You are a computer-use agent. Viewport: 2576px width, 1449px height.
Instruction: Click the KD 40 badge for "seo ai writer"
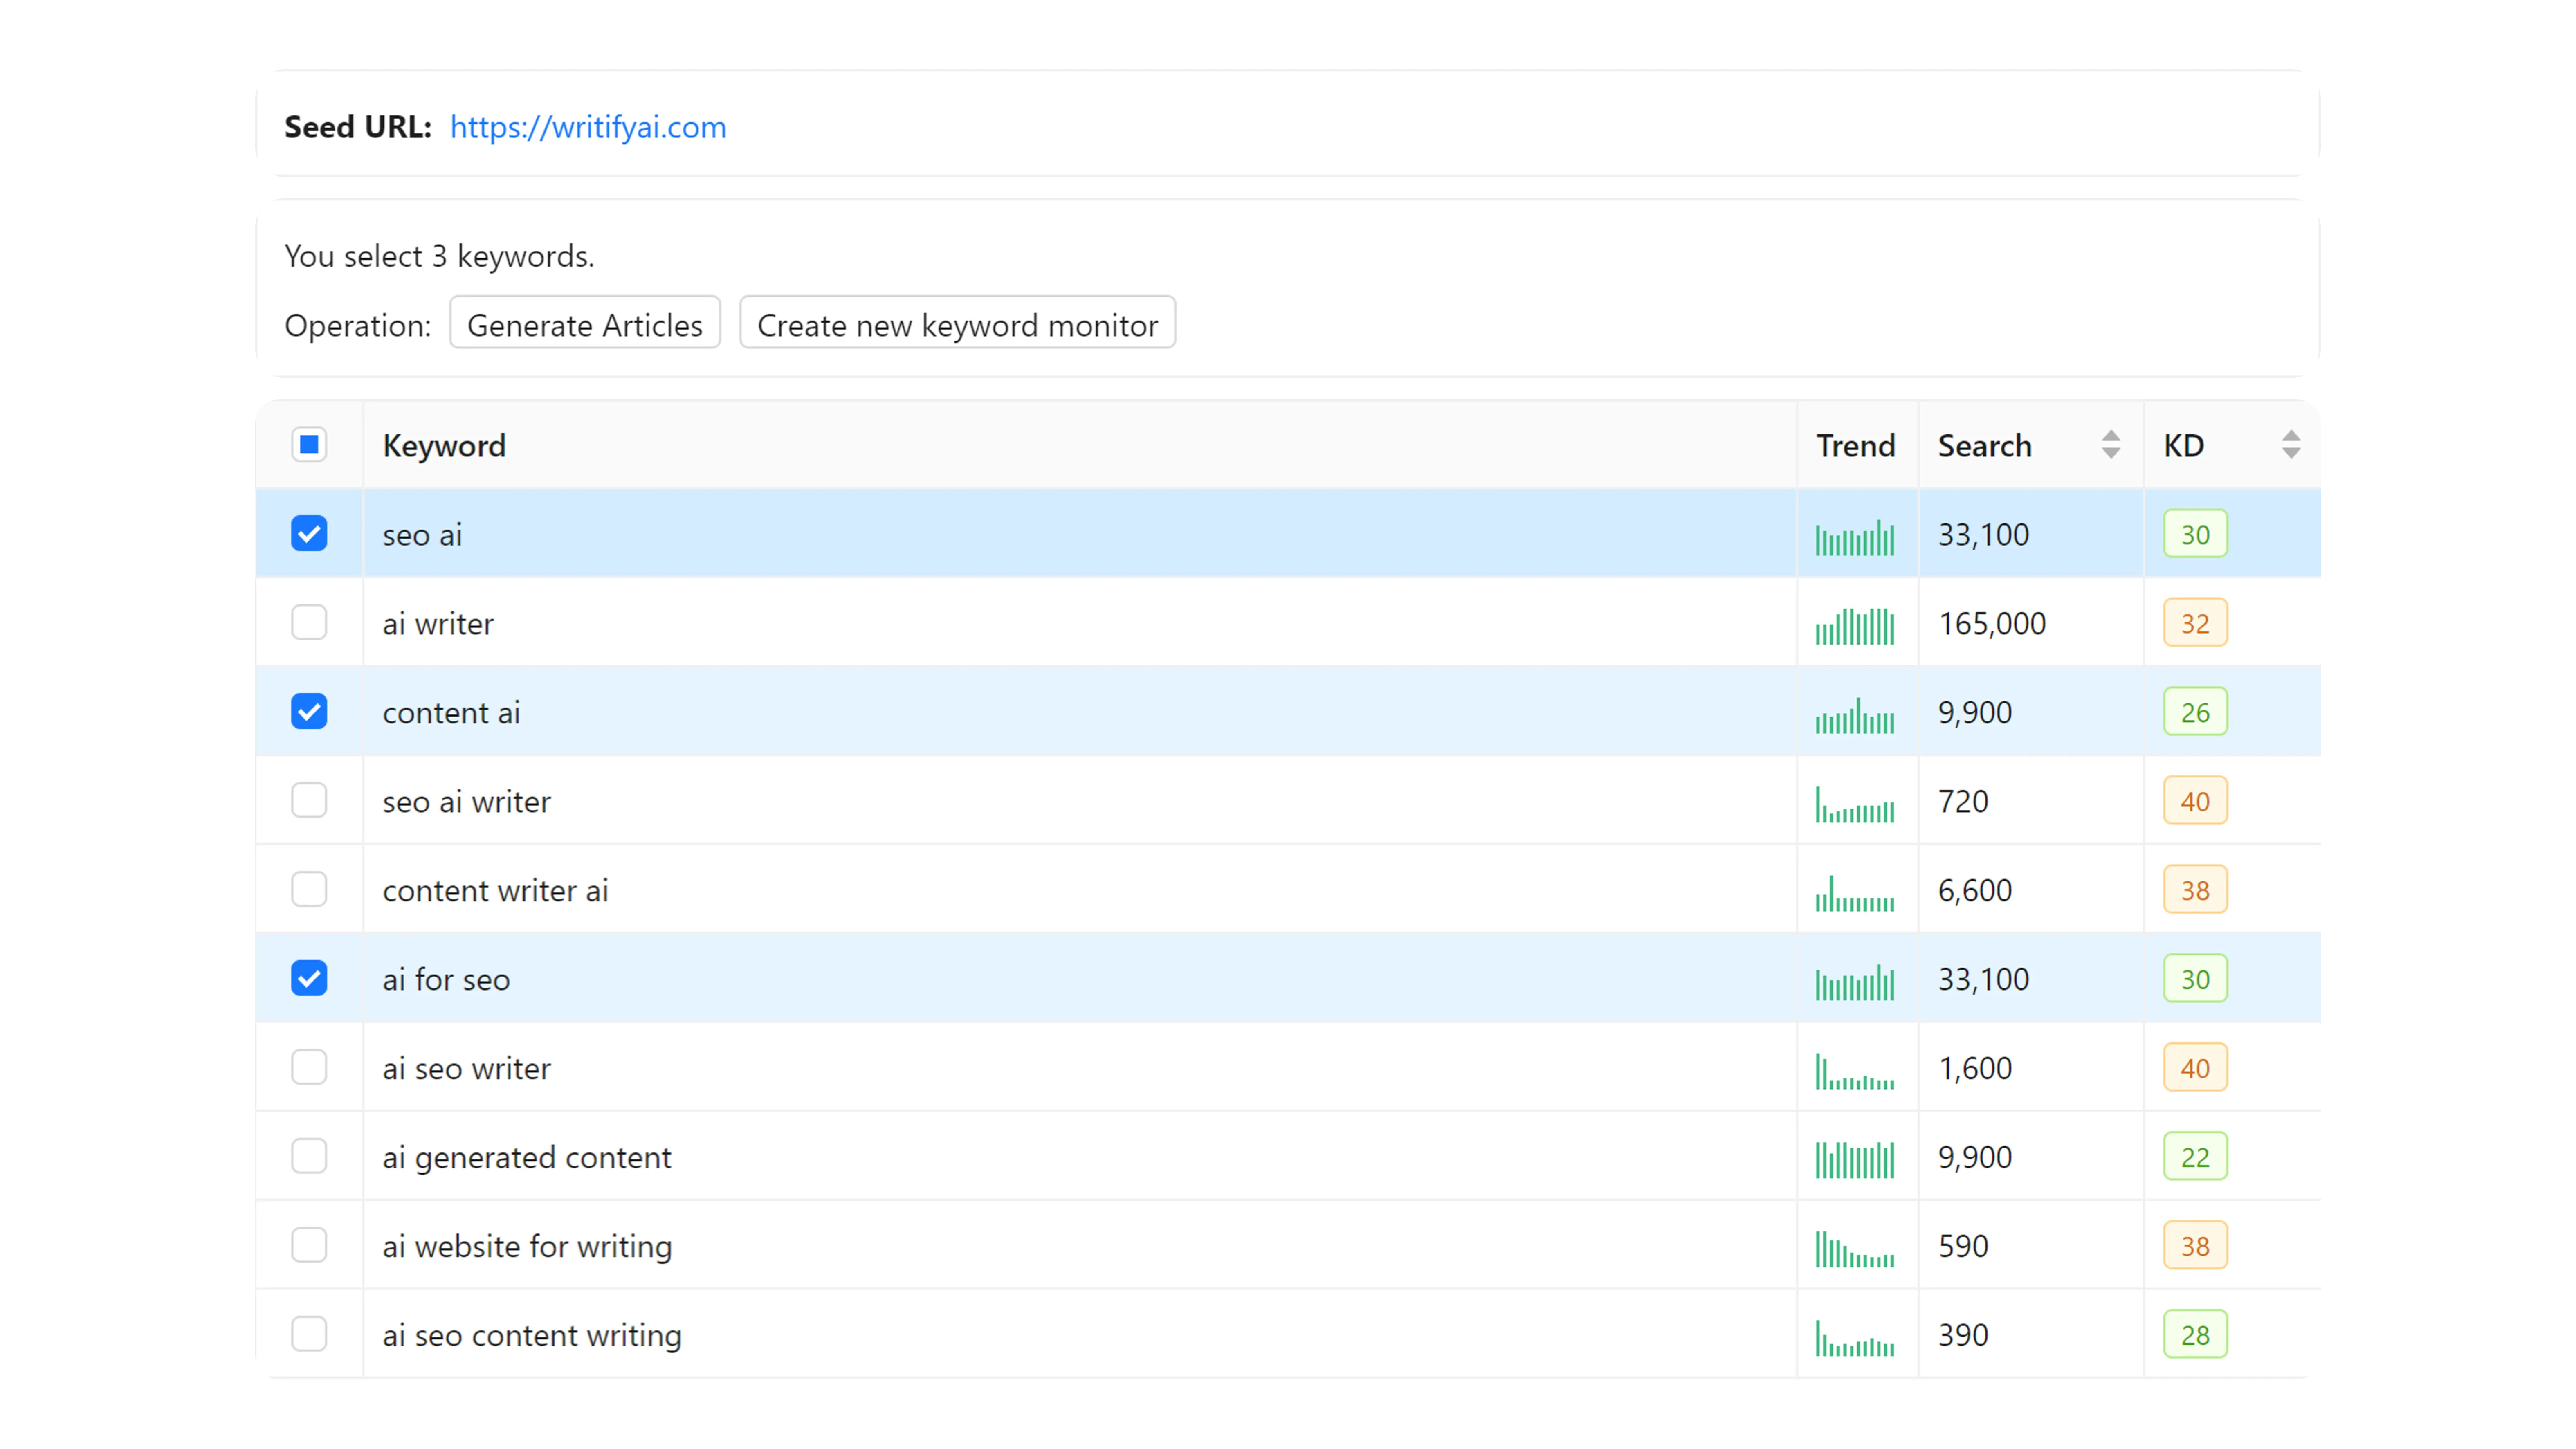(x=2195, y=800)
